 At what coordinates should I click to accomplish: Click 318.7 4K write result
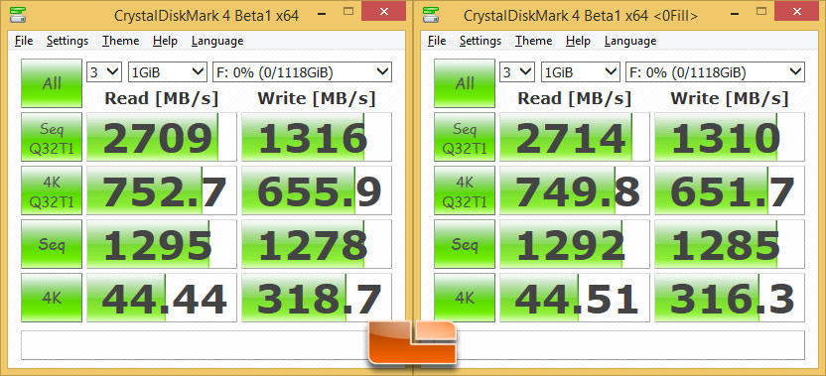tap(317, 298)
